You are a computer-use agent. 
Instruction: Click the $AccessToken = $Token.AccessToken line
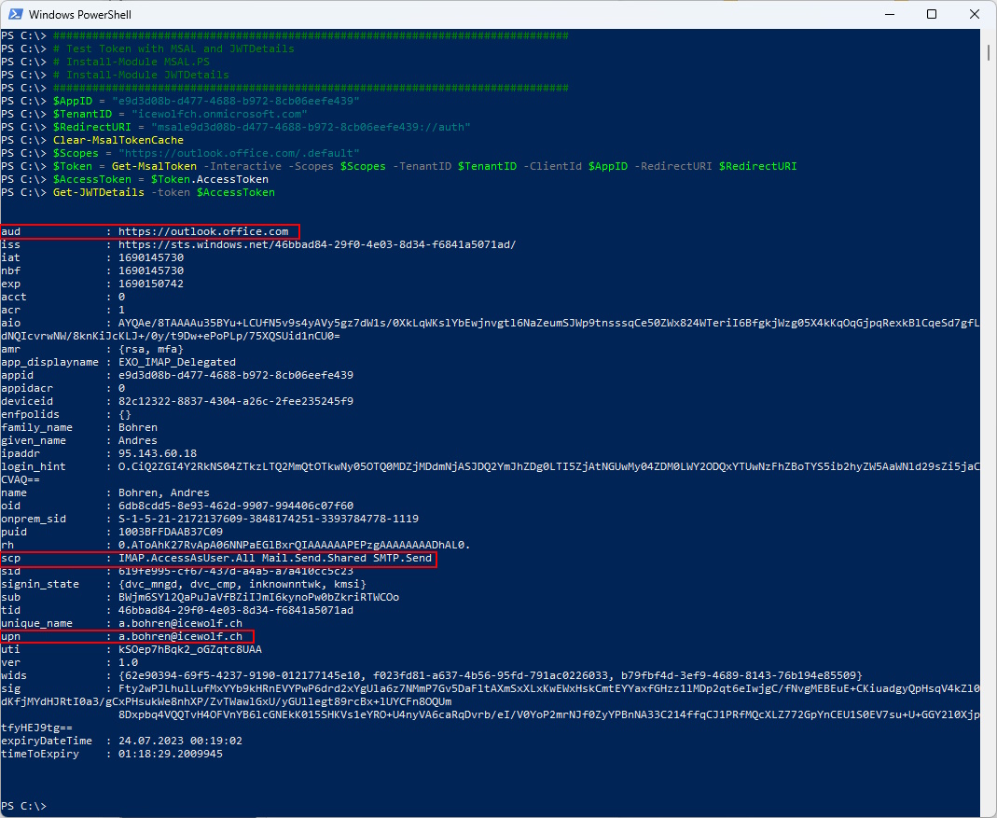coord(160,179)
